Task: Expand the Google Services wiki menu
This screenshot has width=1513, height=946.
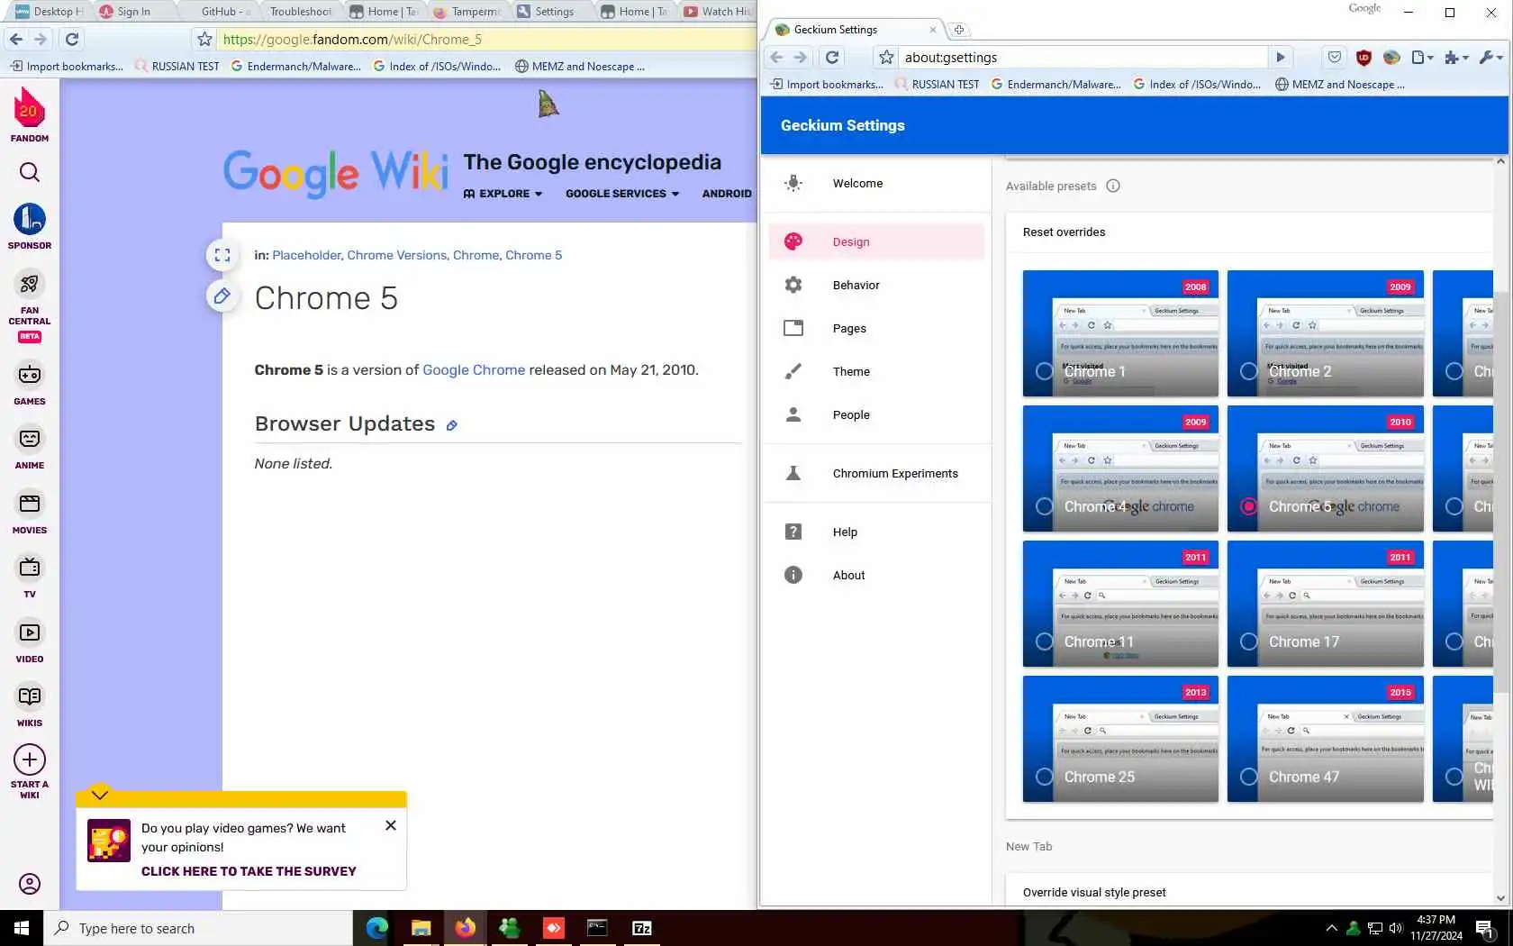Action: tap(622, 194)
